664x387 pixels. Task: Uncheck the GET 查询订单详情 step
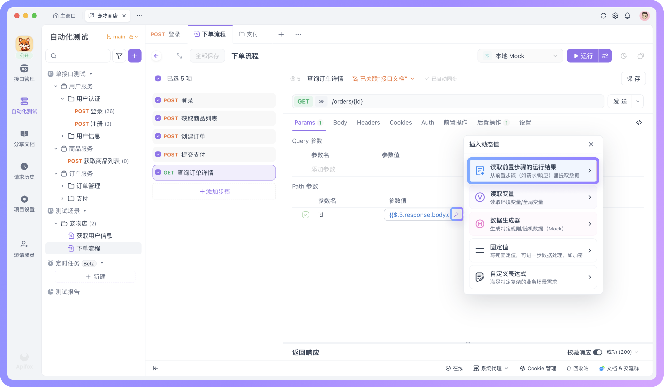coord(158,172)
